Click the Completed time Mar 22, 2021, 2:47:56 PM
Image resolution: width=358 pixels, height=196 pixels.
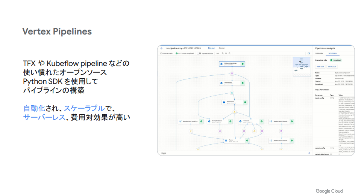[344, 84]
